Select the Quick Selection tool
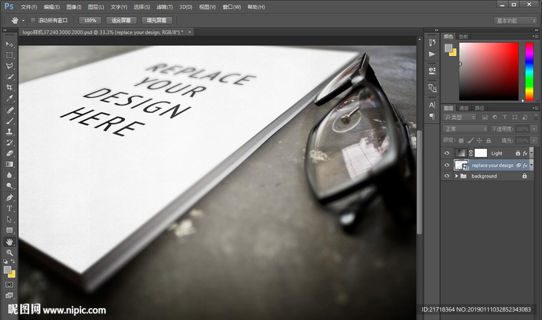The height and width of the screenshot is (320, 542). (10, 76)
